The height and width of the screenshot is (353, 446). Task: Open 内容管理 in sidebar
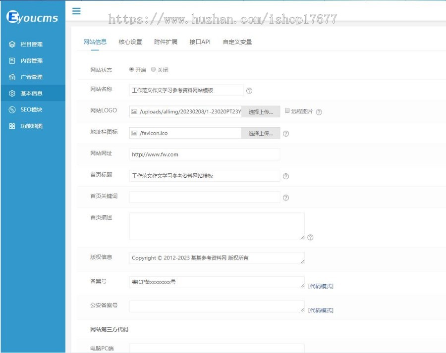click(33, 60)
